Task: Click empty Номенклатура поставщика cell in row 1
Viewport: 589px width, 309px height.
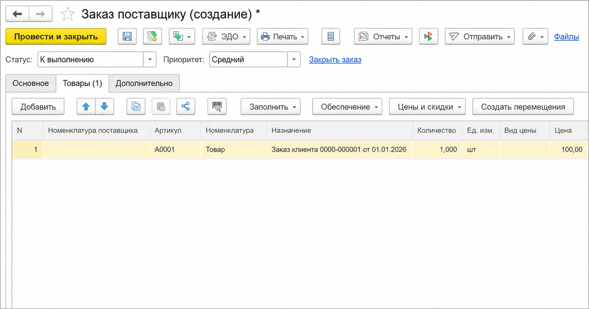Action: point(96,150)
